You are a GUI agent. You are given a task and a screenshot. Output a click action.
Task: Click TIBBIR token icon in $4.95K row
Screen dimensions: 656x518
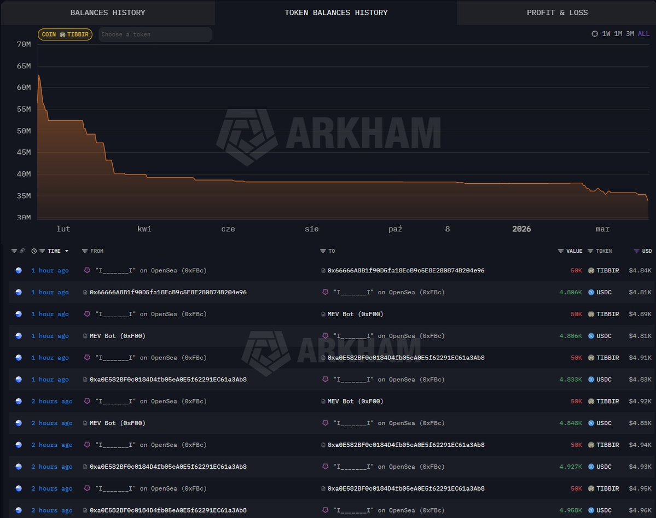(x=591, y=488)
